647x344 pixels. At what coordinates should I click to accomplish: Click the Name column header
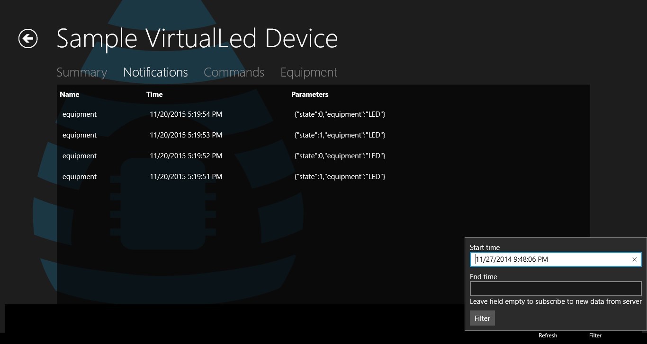coord(70,95)
